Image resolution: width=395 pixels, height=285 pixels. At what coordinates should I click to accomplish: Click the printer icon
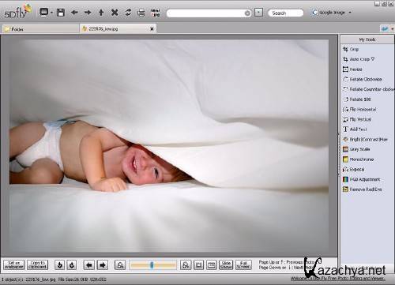141,13
